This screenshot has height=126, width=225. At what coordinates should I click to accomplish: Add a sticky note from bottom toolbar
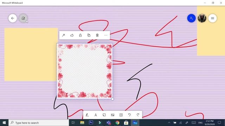click(x=104, y=115)
